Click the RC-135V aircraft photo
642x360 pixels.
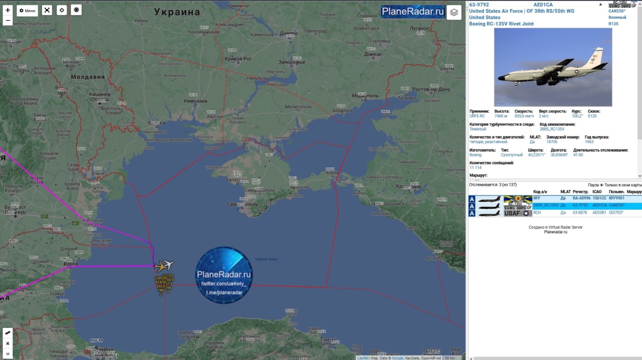(x=553, y=67)
